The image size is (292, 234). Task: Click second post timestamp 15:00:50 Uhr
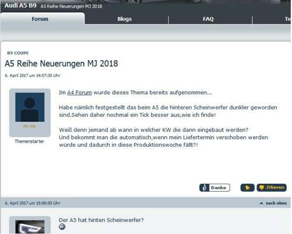pyautogui.click(x=33, y=203)
